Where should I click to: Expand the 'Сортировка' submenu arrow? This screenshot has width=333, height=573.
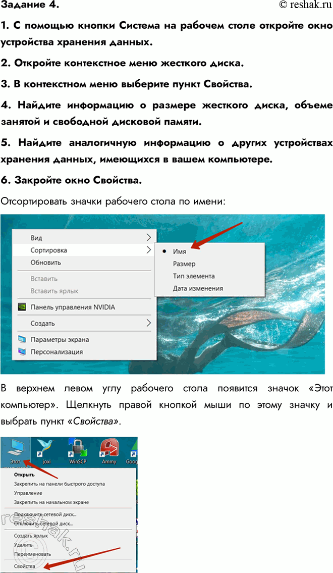[148, 250]
